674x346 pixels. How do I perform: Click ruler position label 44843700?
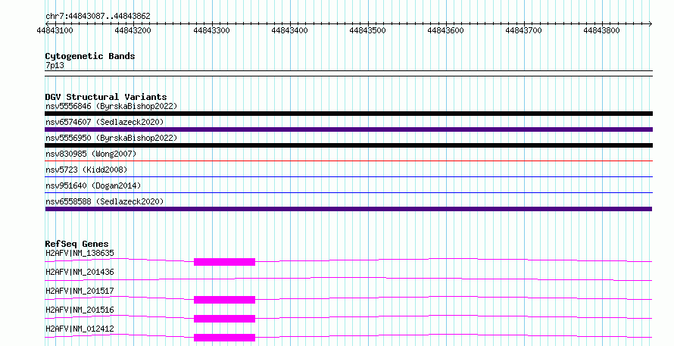[x=523, y=30]
